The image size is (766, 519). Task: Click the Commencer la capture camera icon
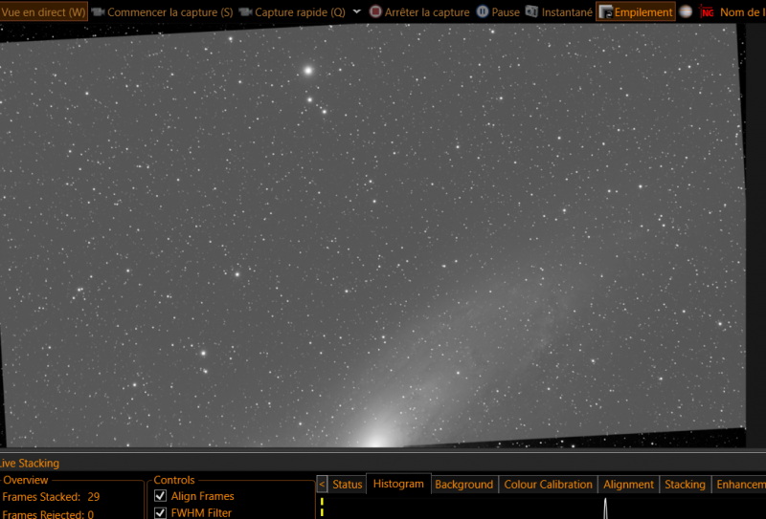(x=99, y=11)
